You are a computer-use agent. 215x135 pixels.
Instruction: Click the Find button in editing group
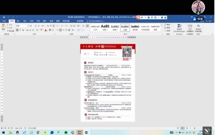pos(168,25)
